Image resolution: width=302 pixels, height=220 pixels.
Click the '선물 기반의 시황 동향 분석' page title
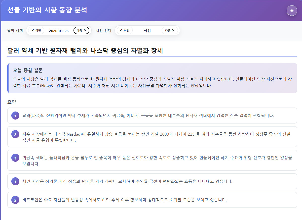click(47, 10)
